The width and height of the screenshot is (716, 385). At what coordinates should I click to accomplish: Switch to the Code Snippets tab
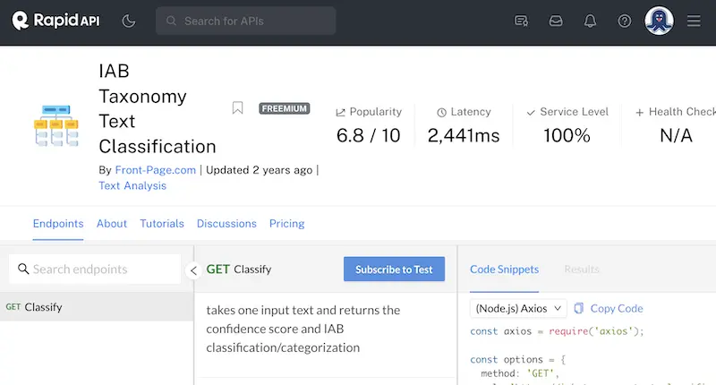point(504,269)
